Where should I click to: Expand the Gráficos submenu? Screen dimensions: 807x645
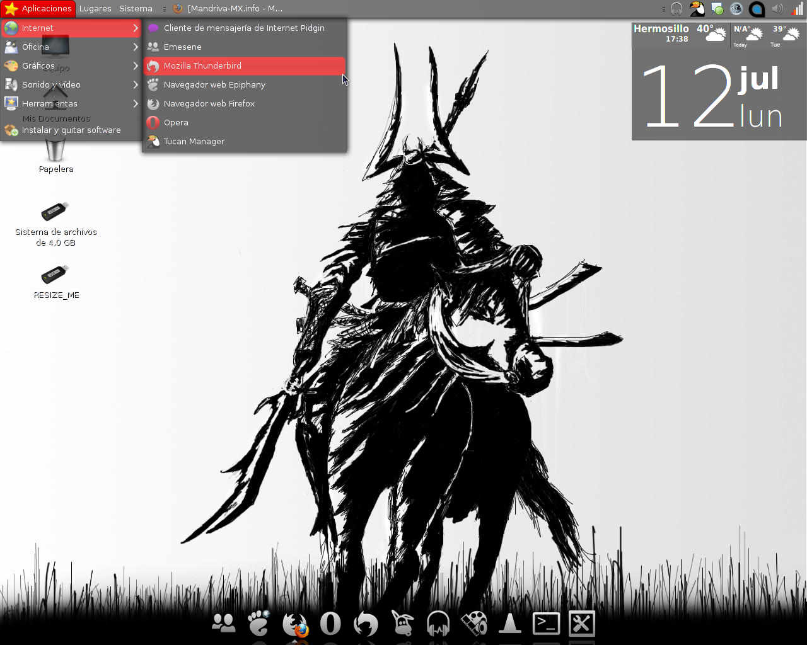[71, 66]
